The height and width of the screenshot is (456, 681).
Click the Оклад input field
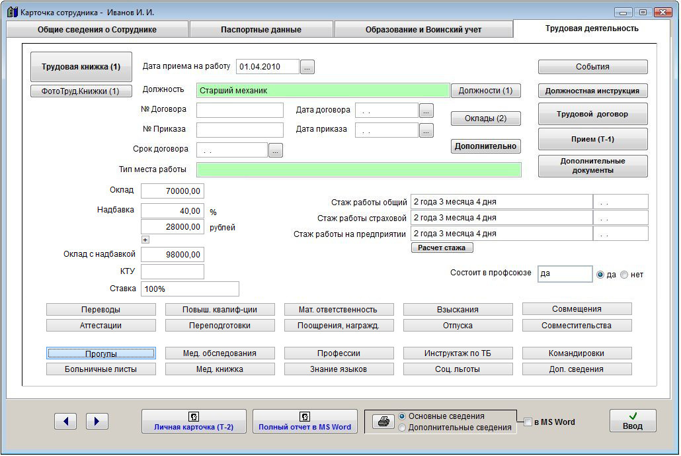[172, 191]
